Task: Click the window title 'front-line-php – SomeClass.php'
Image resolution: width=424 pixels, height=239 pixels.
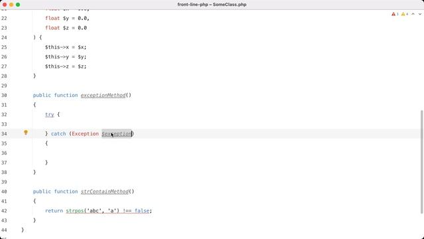Action: [212, 5]
